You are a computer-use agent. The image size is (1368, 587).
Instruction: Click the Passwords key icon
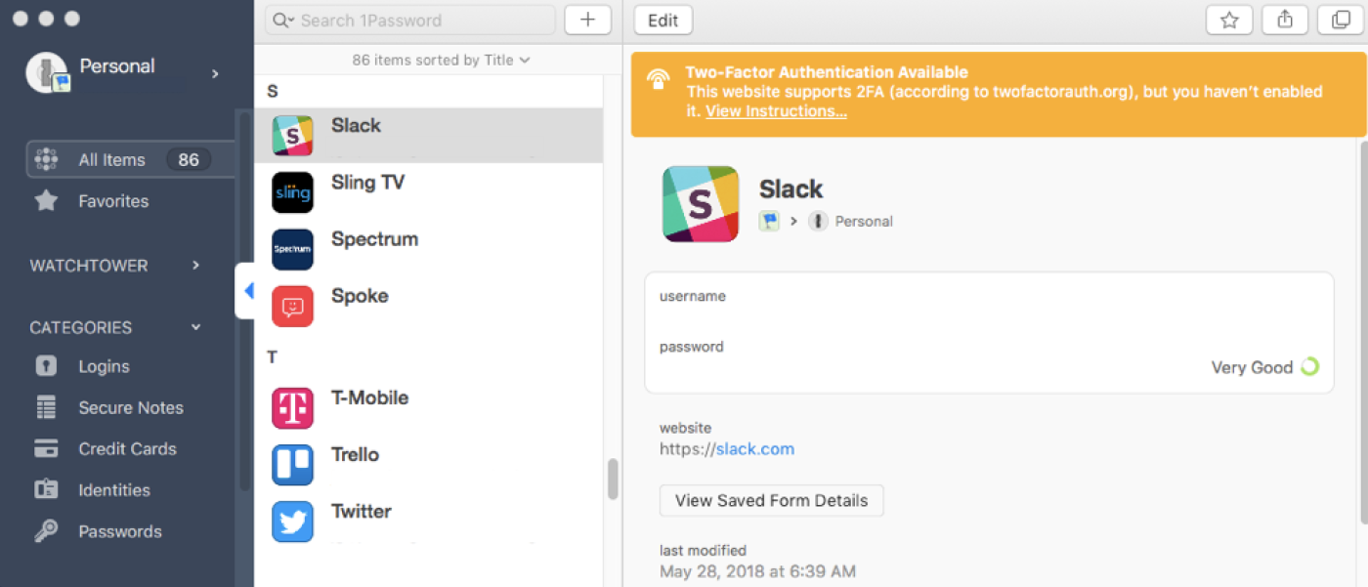(46, 531)
